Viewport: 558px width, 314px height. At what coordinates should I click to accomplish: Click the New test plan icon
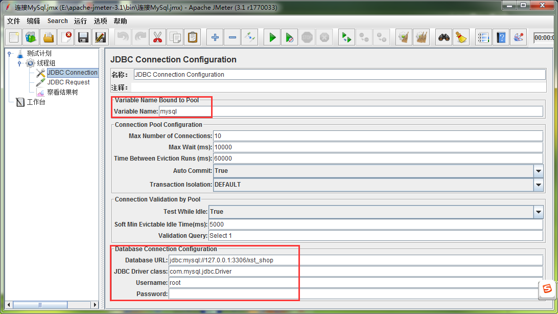coord(14,37)
